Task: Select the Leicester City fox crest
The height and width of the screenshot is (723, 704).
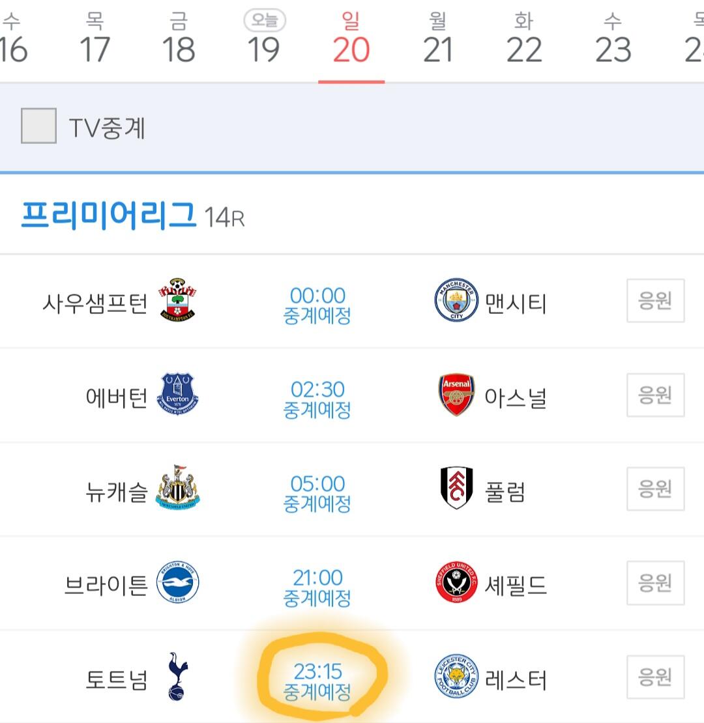Action: tap(456, 676)
